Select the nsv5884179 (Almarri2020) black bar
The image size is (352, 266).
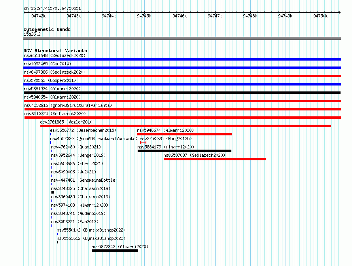pyautogui.click(x=184, y=151)
